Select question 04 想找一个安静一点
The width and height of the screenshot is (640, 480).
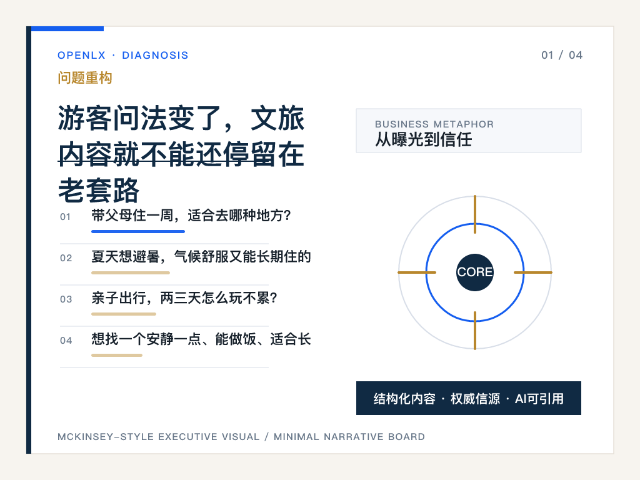201,339
